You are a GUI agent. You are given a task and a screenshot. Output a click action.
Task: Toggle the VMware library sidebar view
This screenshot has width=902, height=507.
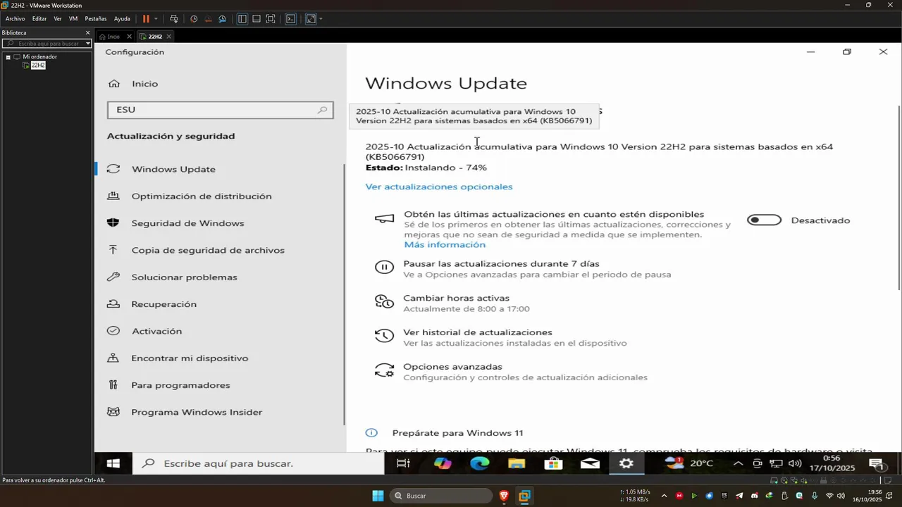point(242,19)
